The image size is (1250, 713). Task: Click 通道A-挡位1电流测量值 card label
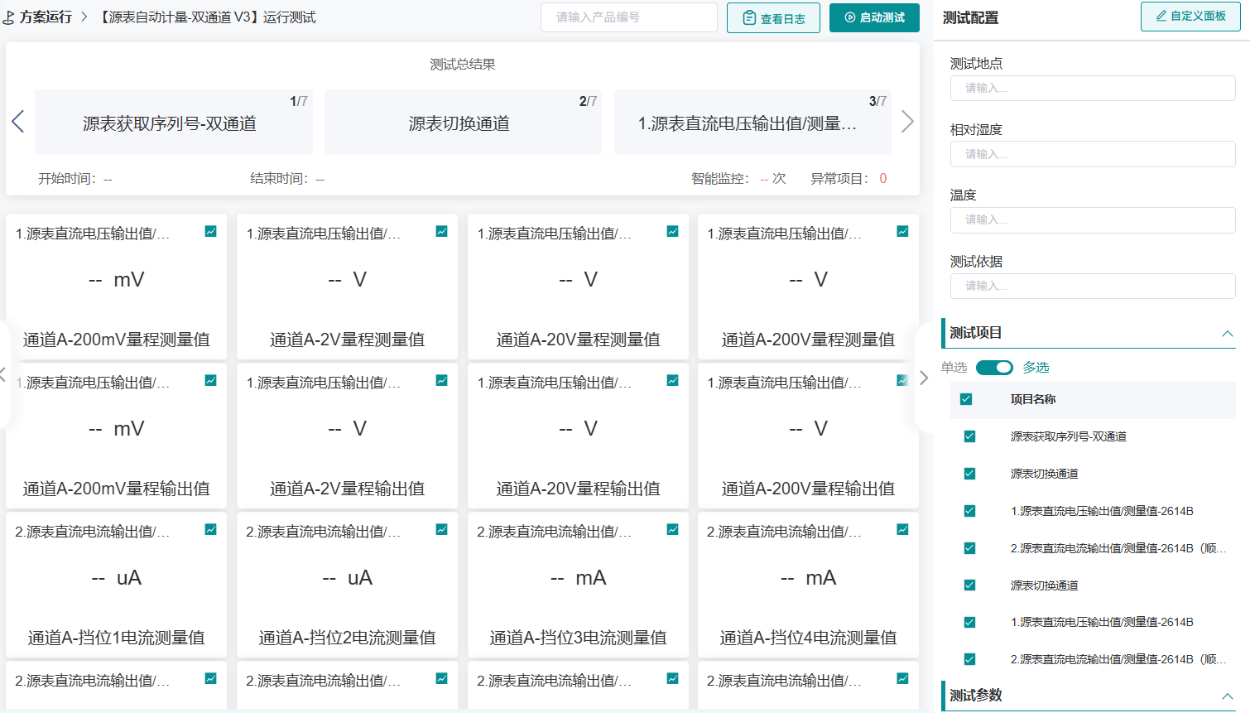click(x=117, y=638)
